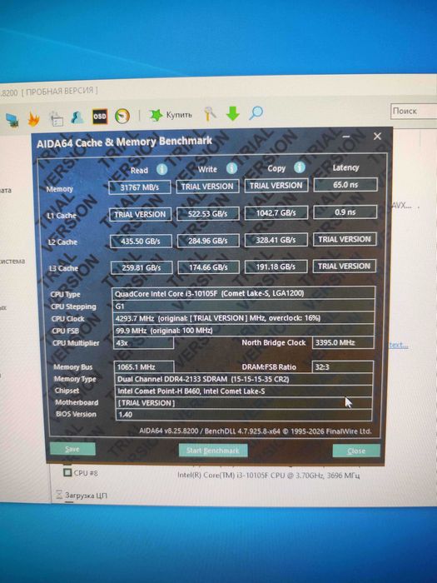The image size is (437, 583).
Task: Click the Motherboard TRIAL VERSION field
Action: (244, 402)
